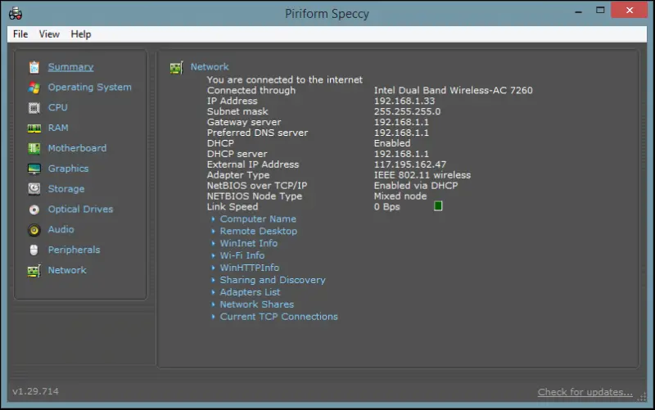Click the green Link Speed indicator square
Screen dimensions: 655x410
point(438,206)
